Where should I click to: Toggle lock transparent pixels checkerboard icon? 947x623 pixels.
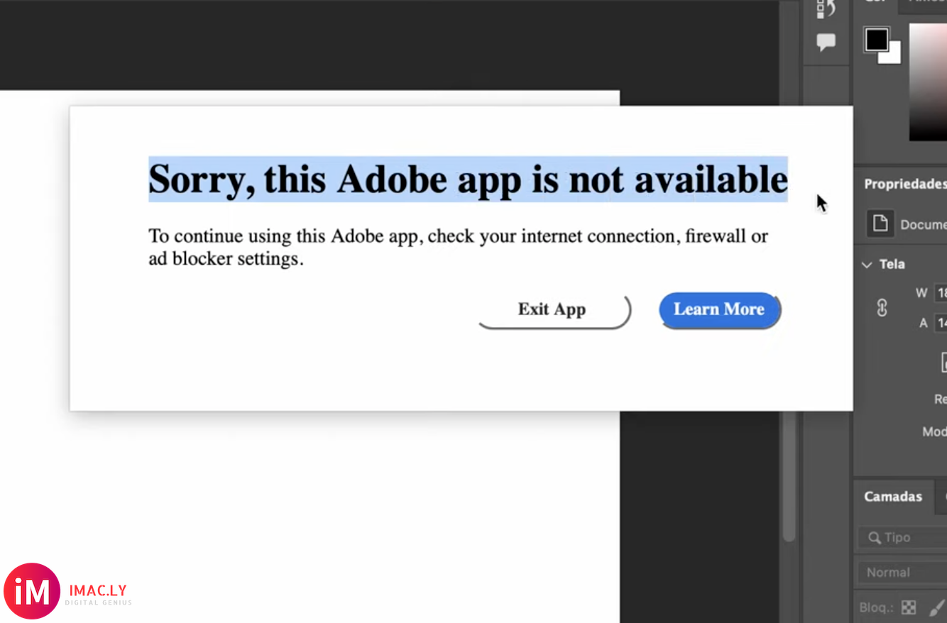(x=909, y=607)
